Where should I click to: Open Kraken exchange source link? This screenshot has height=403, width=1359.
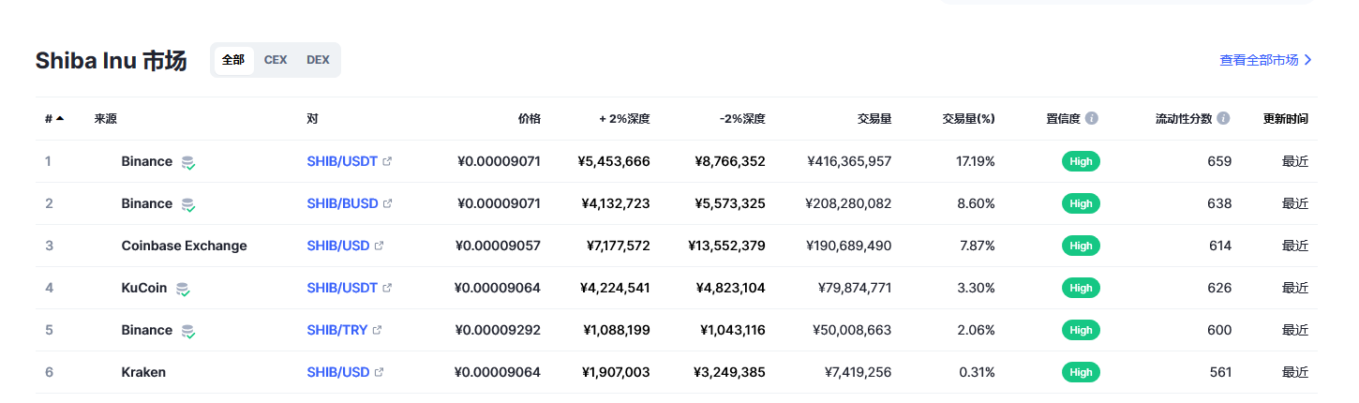pyautogui.click(x=143, y=372)
